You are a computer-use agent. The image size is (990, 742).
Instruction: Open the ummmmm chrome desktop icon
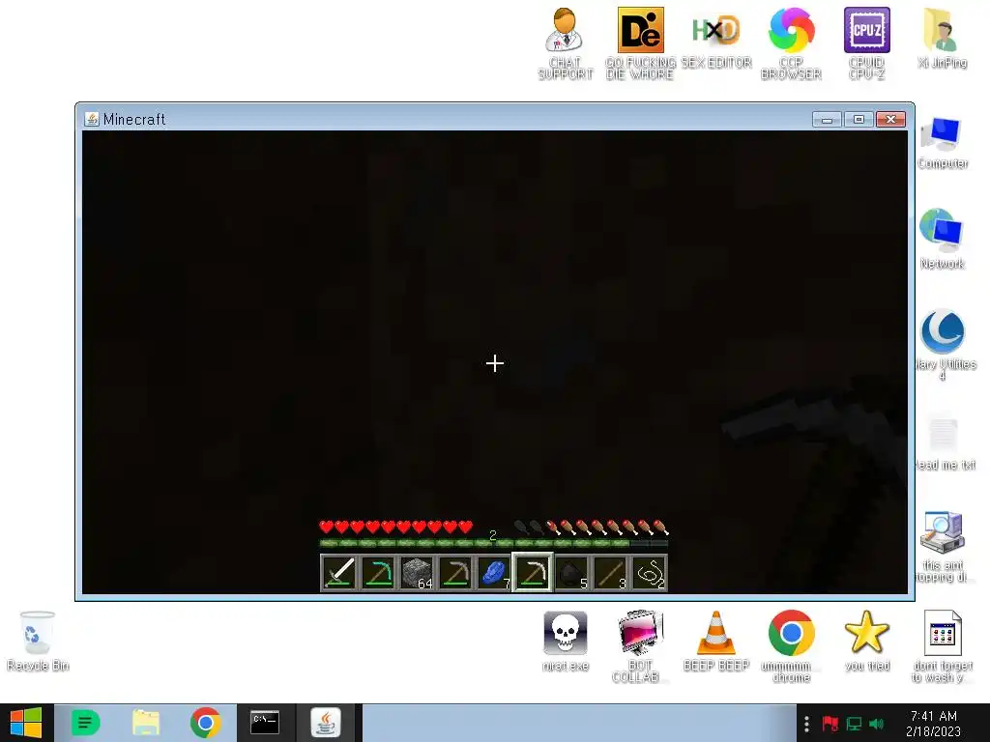(x=791, y=646)
